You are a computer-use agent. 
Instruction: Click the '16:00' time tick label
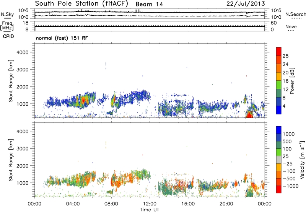coord(188,204)
